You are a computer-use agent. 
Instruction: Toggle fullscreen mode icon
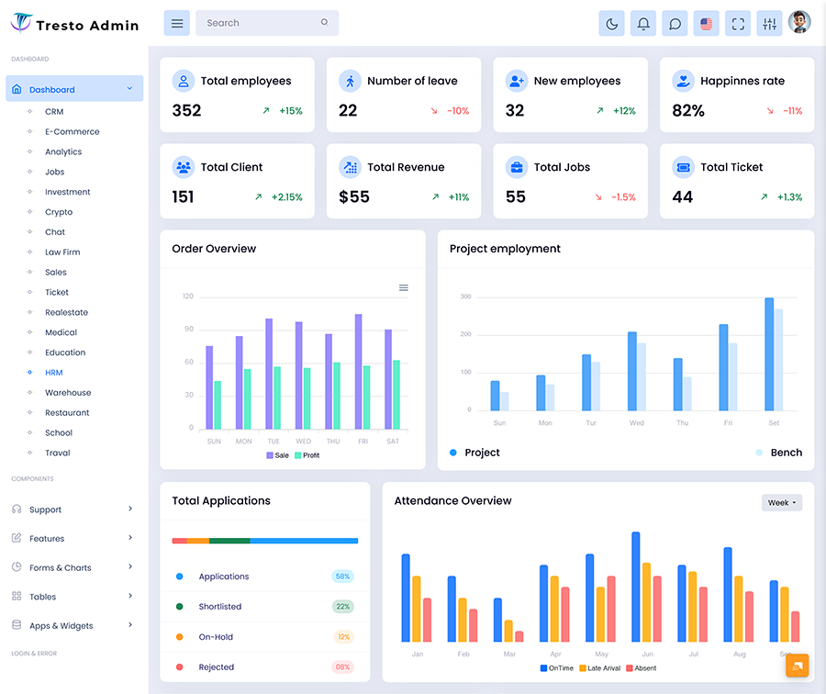[738, 23]
